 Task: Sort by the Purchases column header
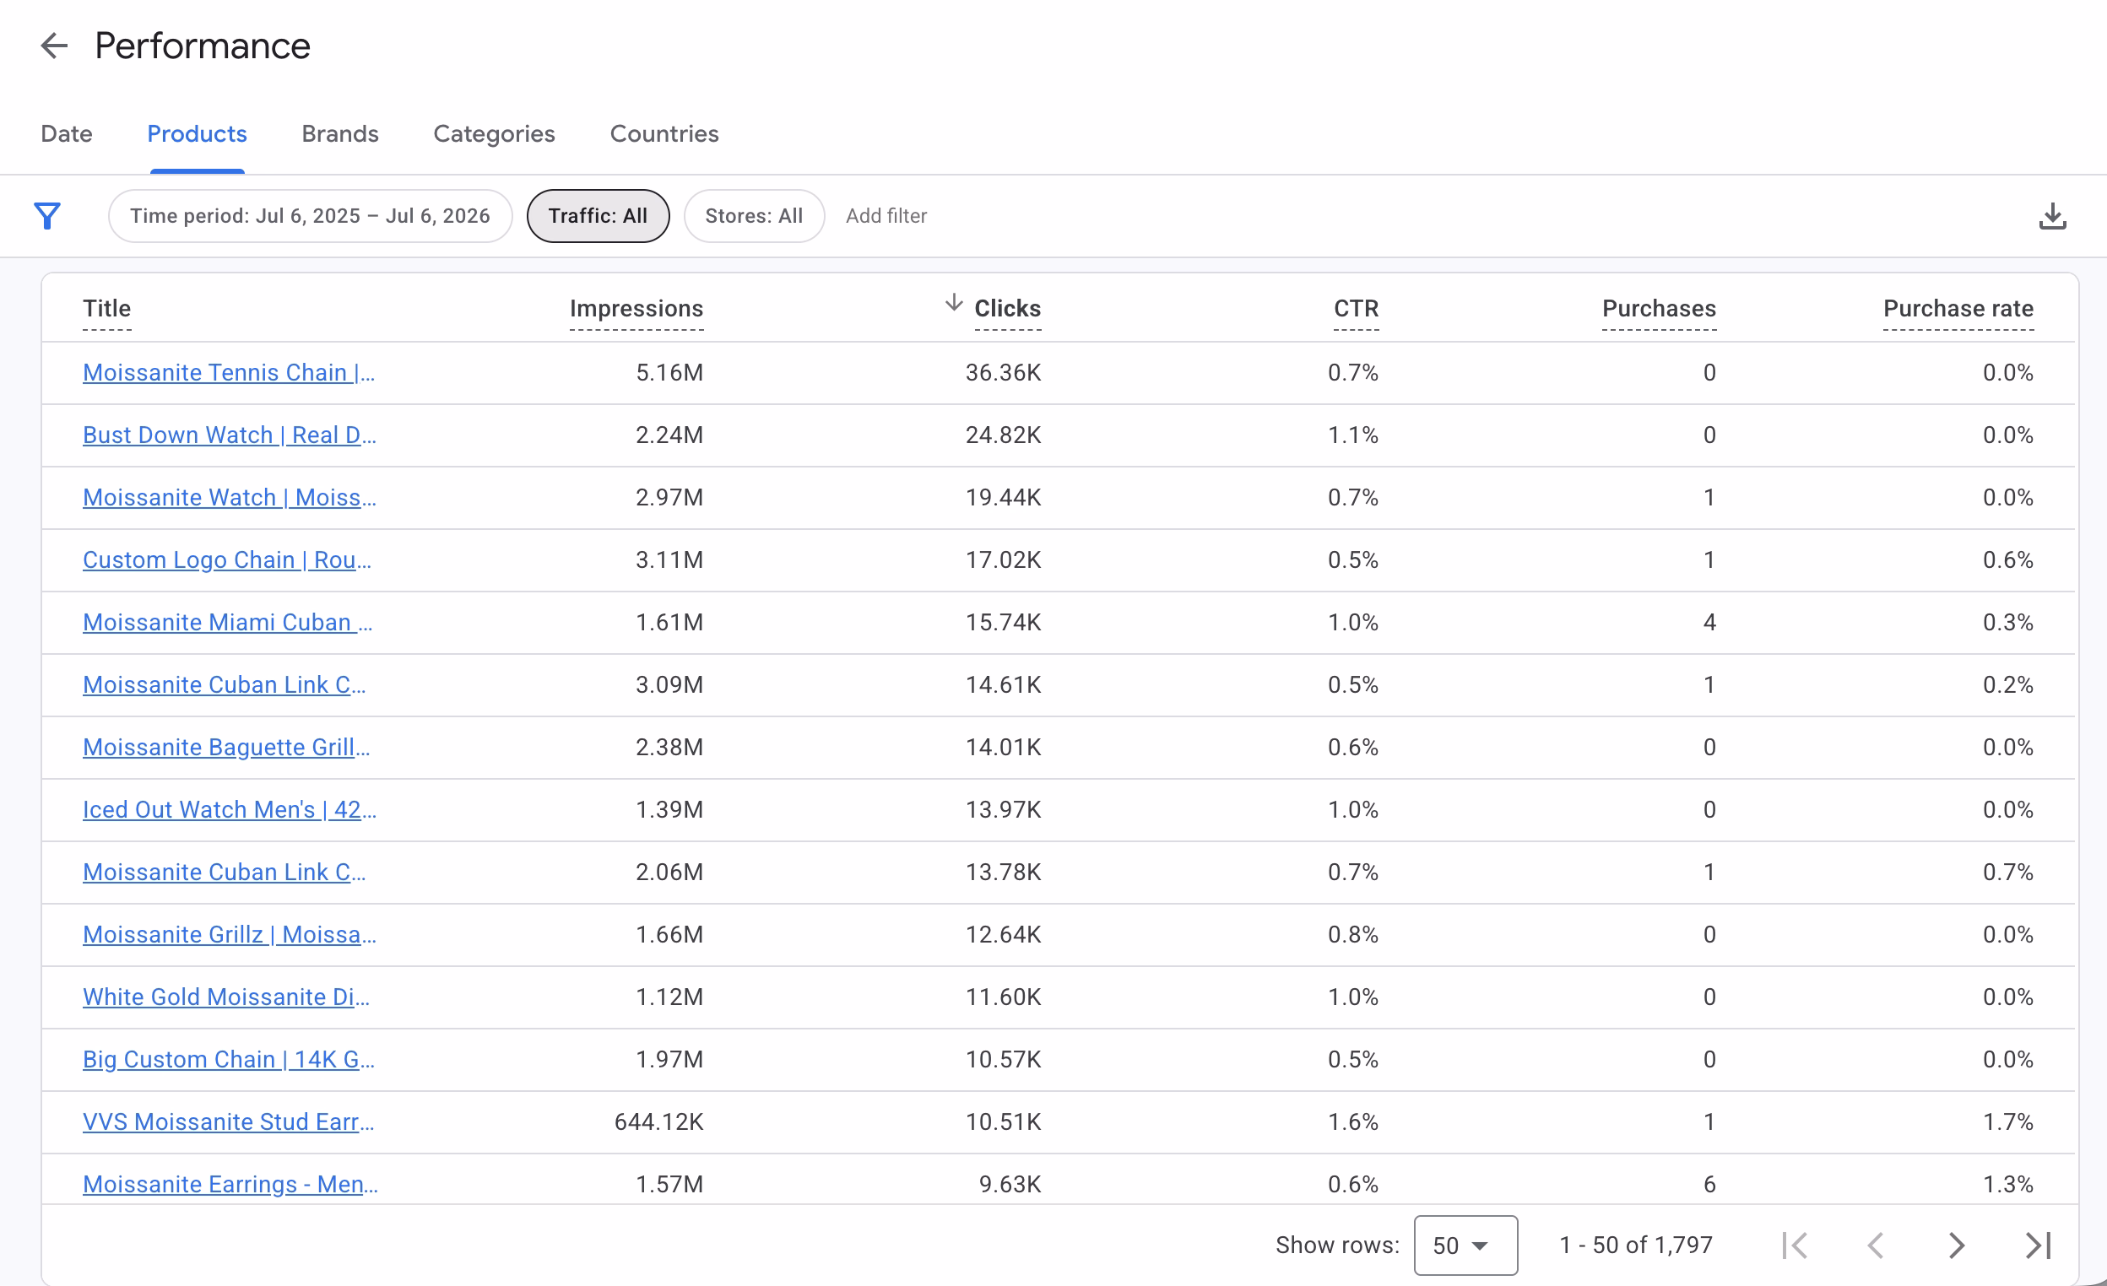point(1659,309)
